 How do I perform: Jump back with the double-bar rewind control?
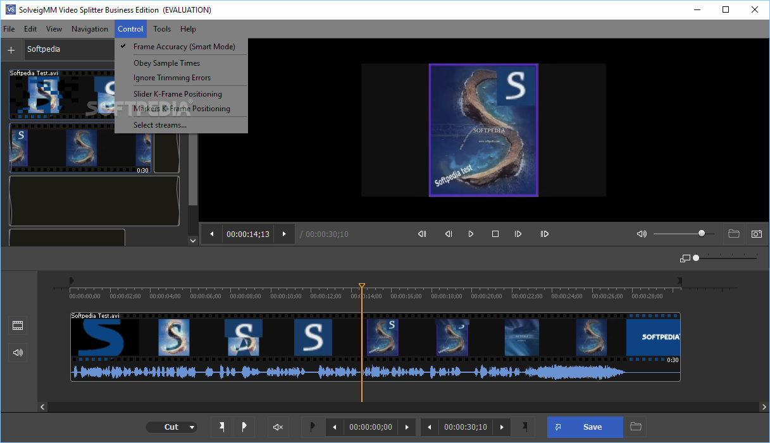coord(422,234)
